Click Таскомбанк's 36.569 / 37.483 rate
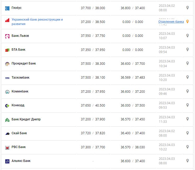 [133, 78]
